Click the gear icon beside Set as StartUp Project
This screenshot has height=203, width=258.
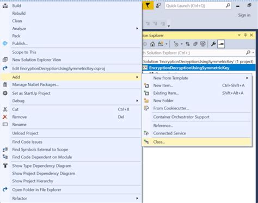[5, 93]
